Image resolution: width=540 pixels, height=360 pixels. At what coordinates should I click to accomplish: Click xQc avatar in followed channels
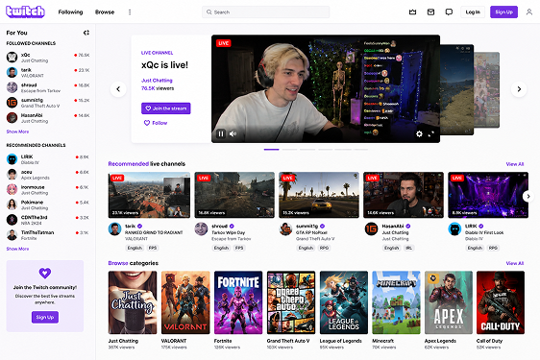[12, 58]
